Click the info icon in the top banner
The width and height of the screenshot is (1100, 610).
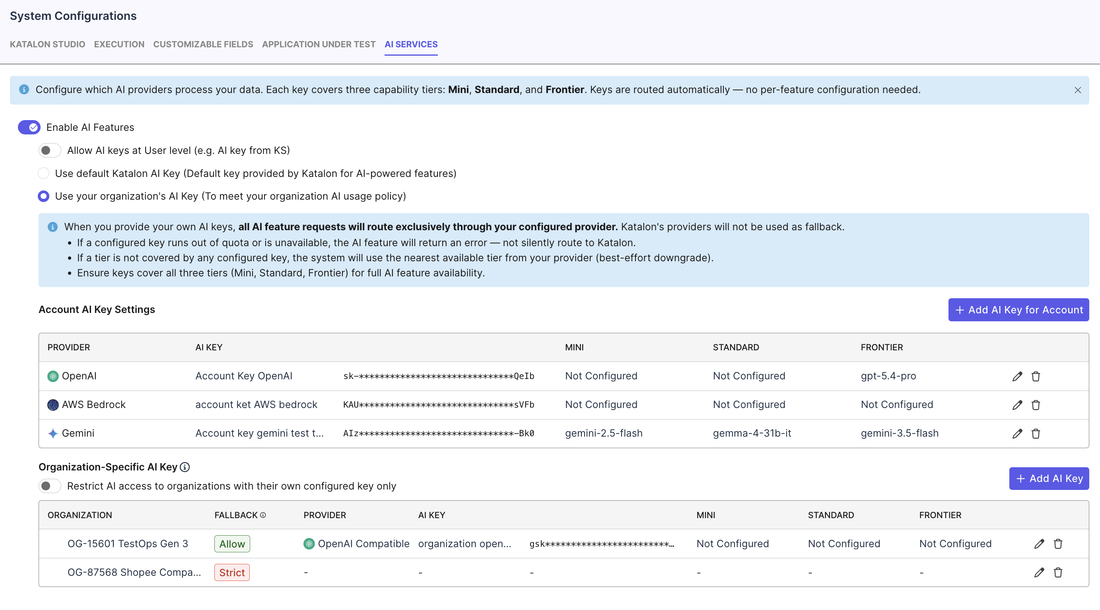click(24, 89)
